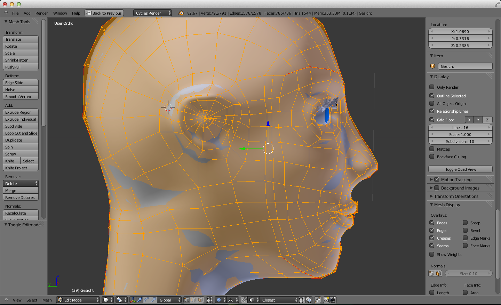Show vertex normals using the cube icon

(432, 274)
